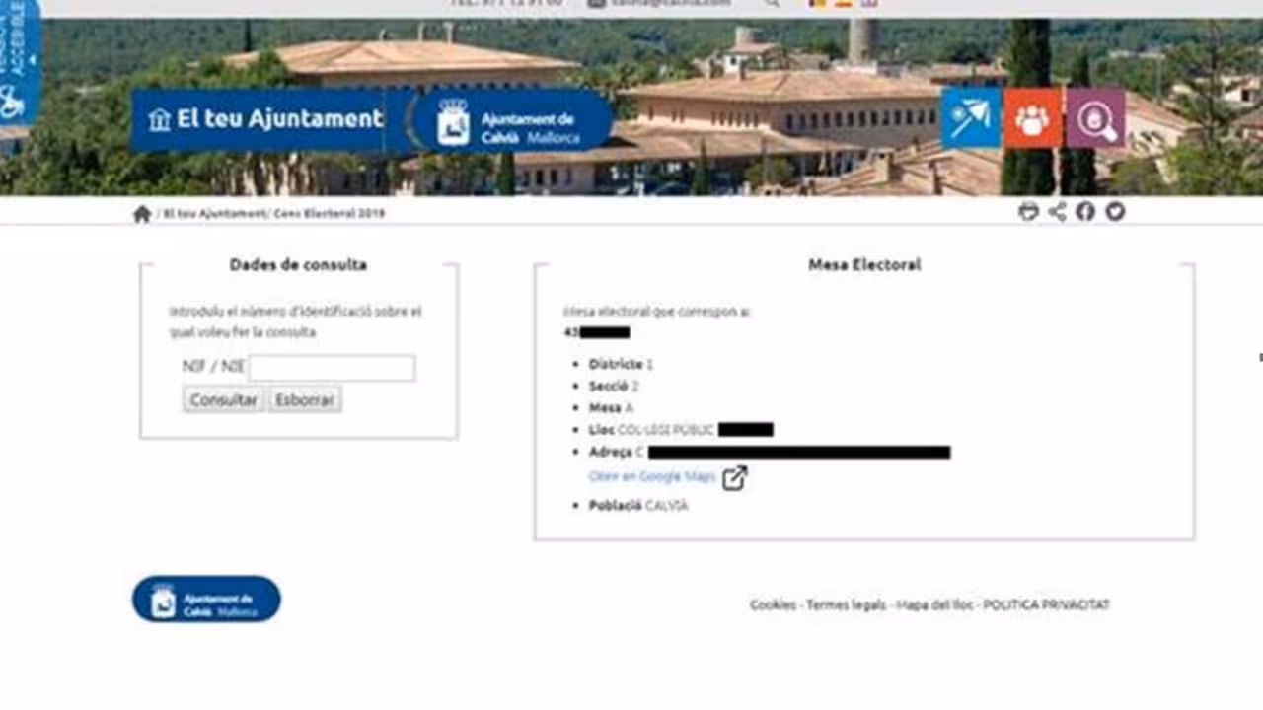Click the purple magnifier transparency icon
Image resolution: width=1263 pixels, height=710 pixels.
1095,119
